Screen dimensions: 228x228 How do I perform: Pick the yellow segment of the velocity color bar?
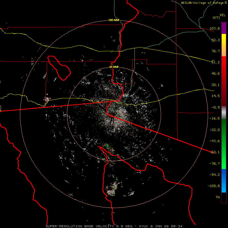[x=224, y=45]
